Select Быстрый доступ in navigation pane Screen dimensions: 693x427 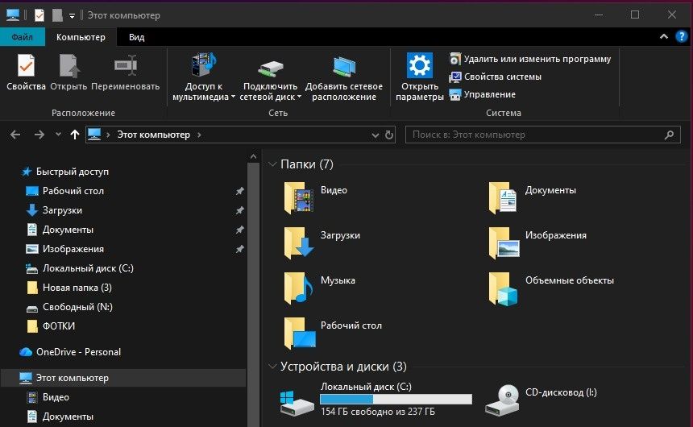65,172
